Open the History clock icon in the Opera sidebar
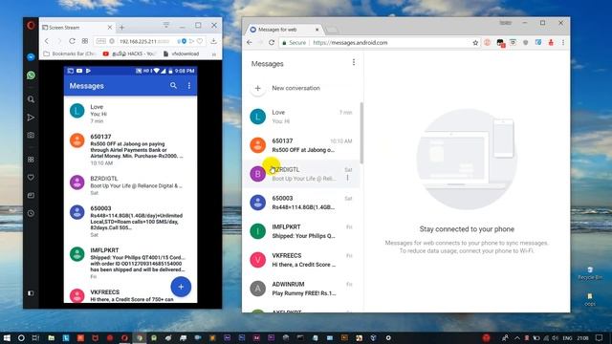The width and height of the screenshot is (612, 344). click(x=31, y=213)
